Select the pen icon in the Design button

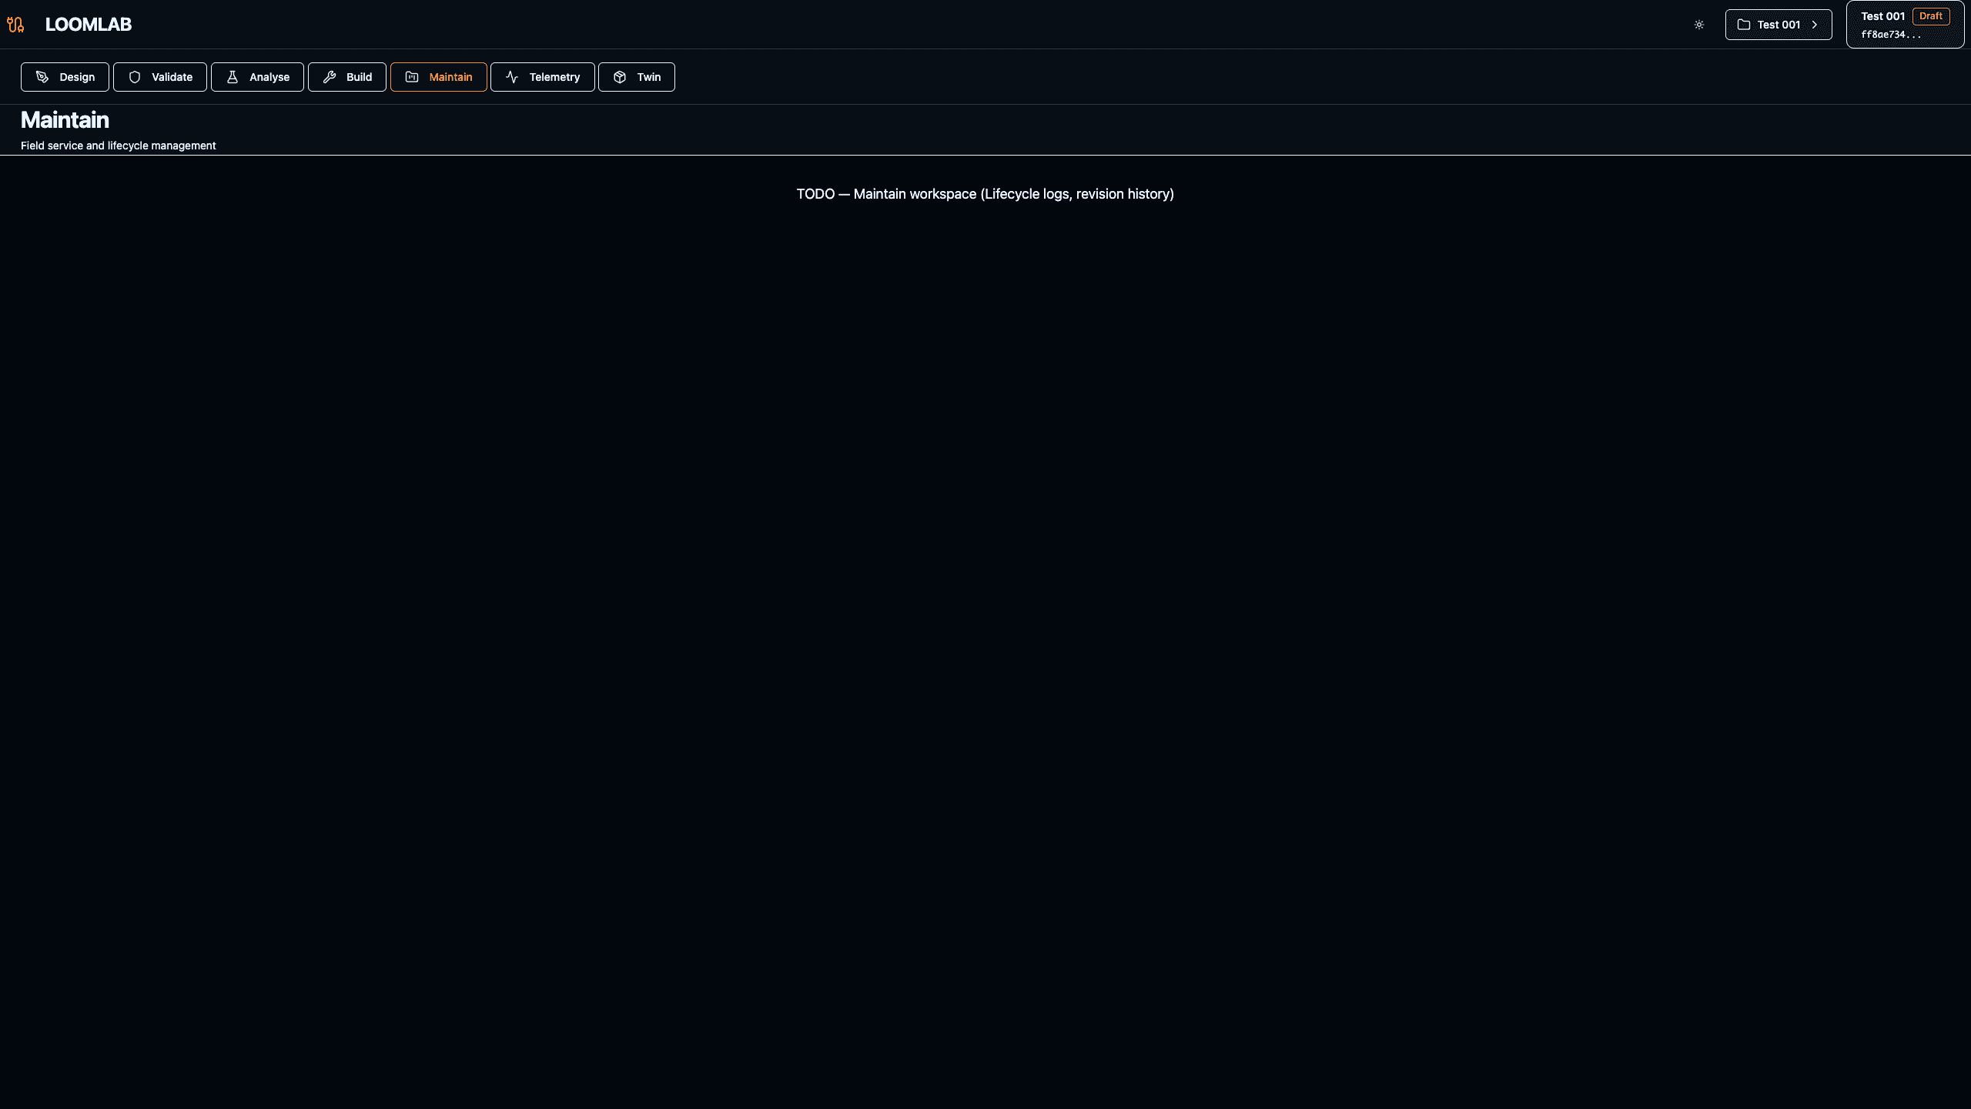point(42,76)
